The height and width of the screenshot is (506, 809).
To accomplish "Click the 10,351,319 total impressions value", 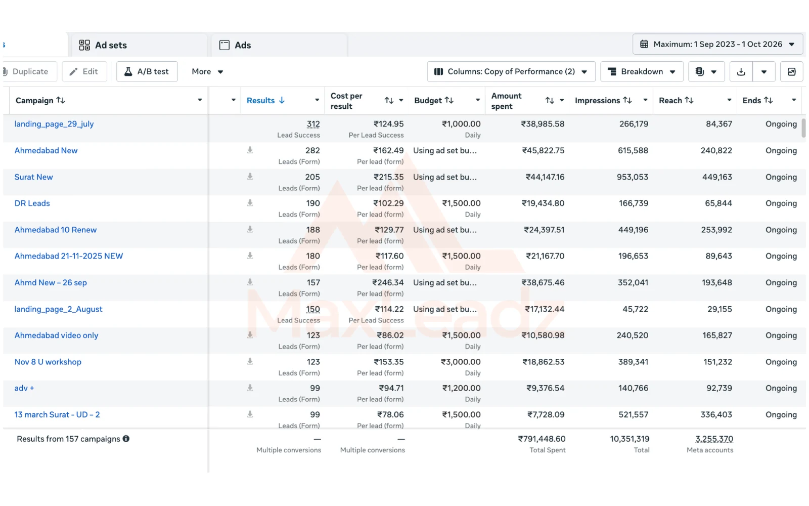I will [630, 439].
